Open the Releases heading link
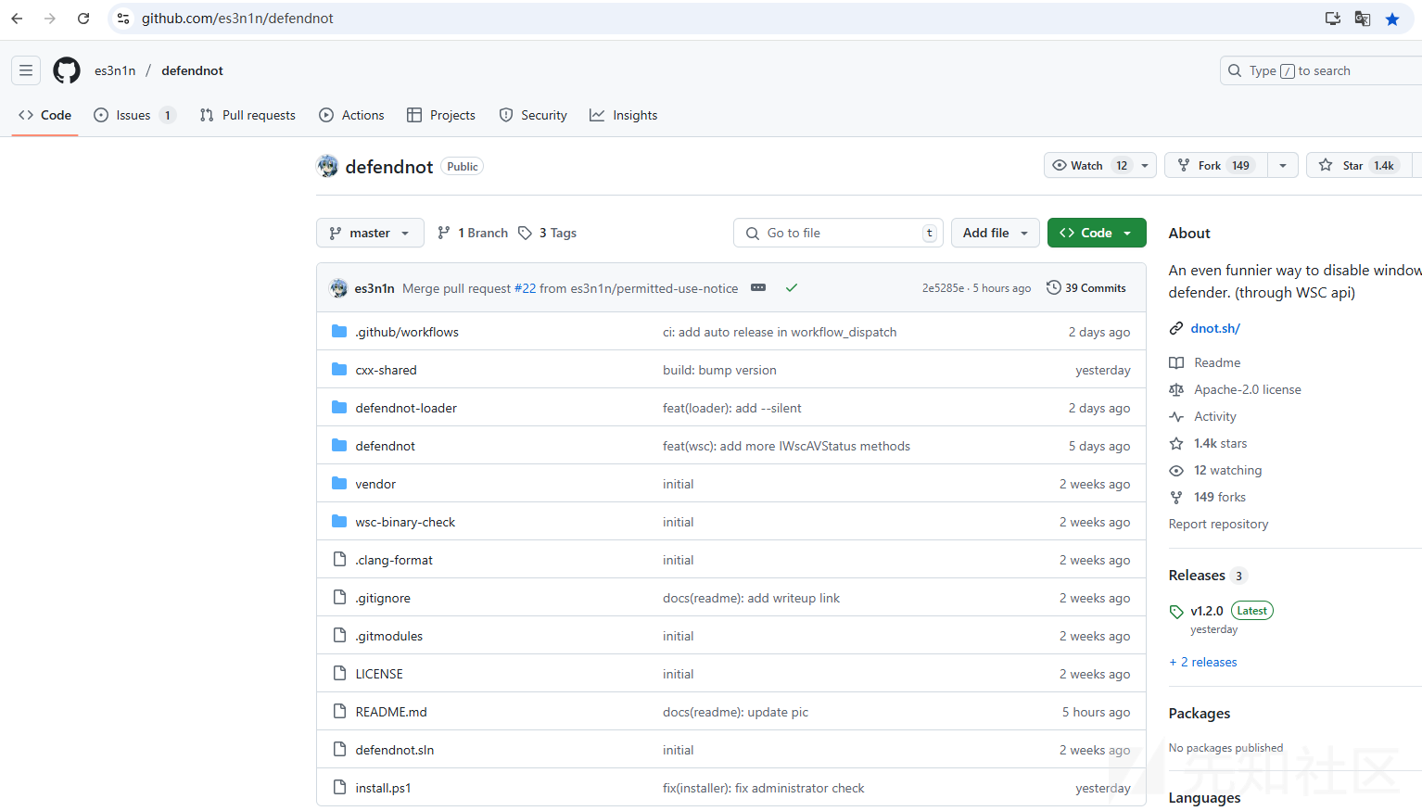The image size is (1422, 811). coord(1197,576)
